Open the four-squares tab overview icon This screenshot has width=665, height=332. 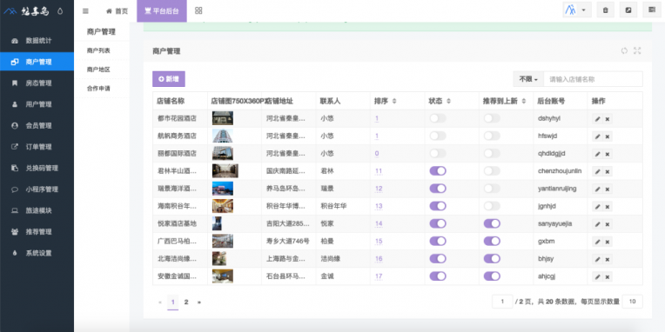coord(198,10)
